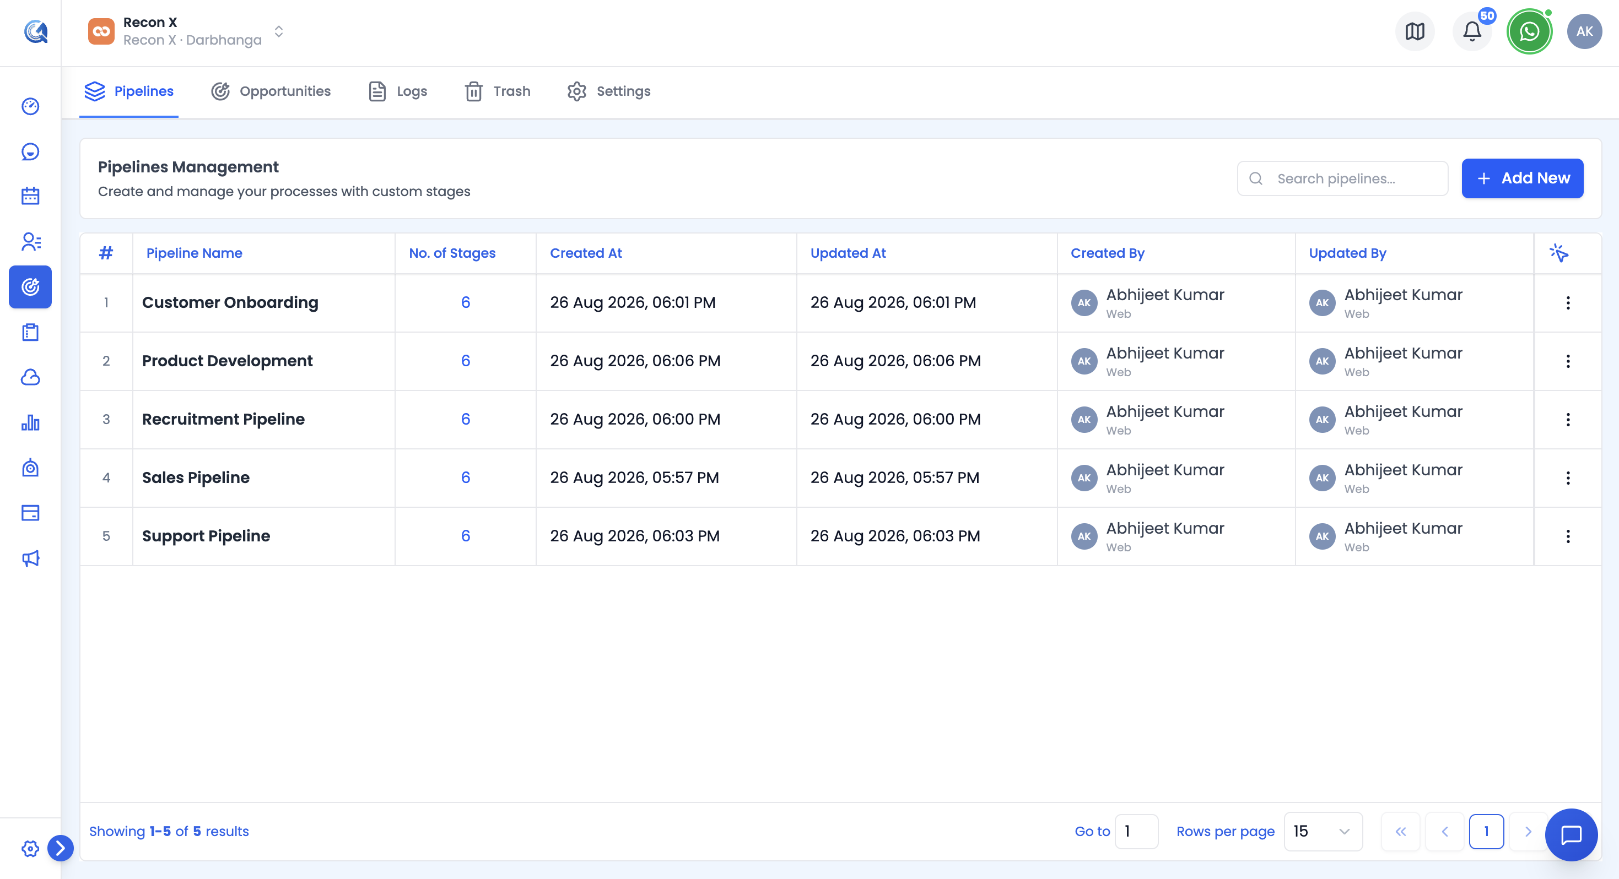This screenshot has height=879, width=1619.
Task: Open the clipboard tasks icon in sidebar
Action: click(x=30, y=332)
